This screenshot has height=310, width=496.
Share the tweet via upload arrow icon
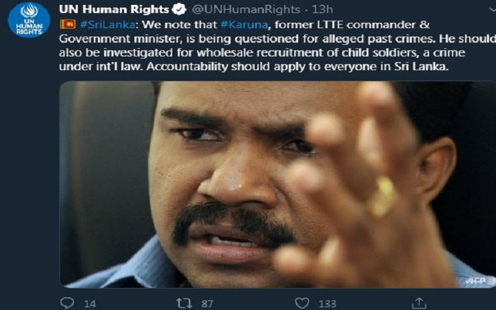(x=419, y=303)
